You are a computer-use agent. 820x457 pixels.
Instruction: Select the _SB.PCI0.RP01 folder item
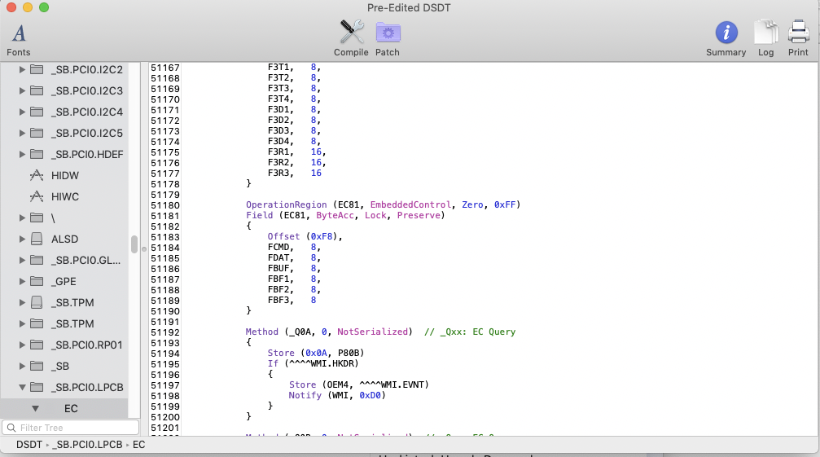tap(86, 345)
